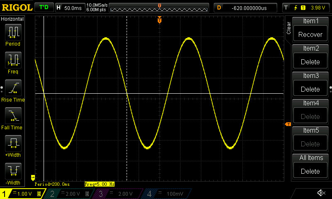
Task: Click the orange trigger level marker
Action: coord(288,124)
